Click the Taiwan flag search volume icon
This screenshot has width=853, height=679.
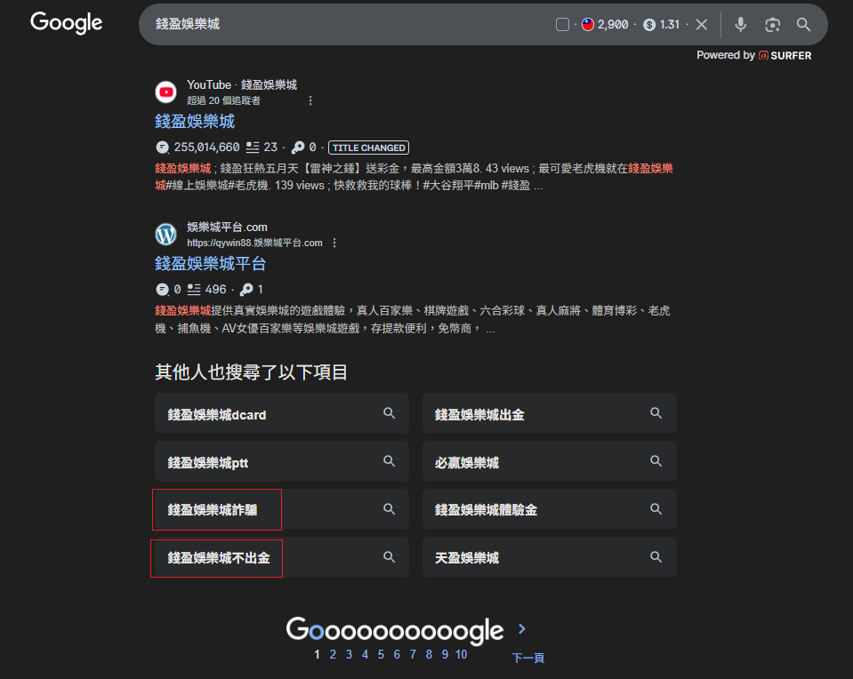588,25
